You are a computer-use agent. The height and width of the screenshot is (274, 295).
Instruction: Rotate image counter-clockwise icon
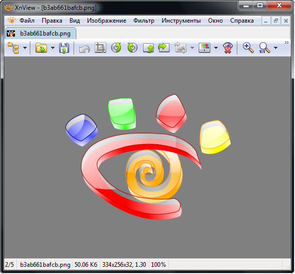(x=116, y=47)
